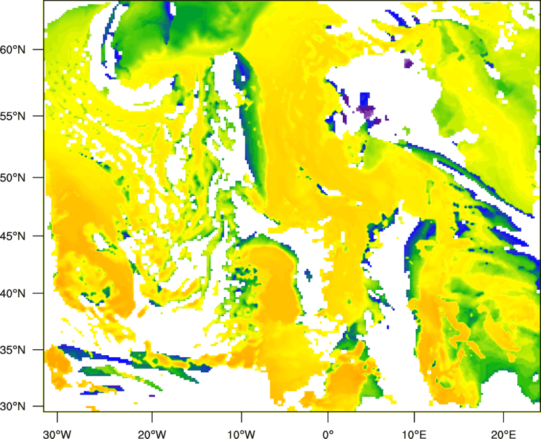
Task: Click the 55°N latitude label
Action: pos(13,116)
